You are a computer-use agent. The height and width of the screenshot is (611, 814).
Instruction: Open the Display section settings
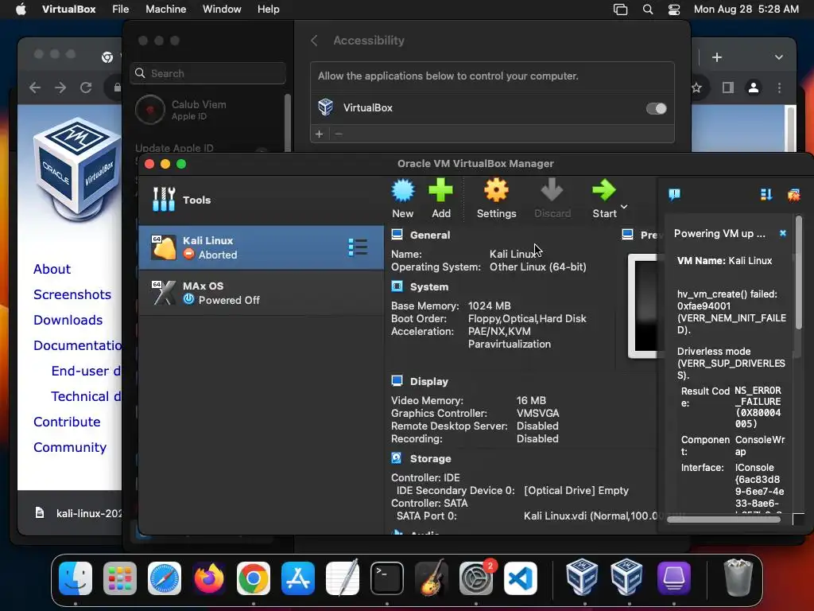point(428,381)
